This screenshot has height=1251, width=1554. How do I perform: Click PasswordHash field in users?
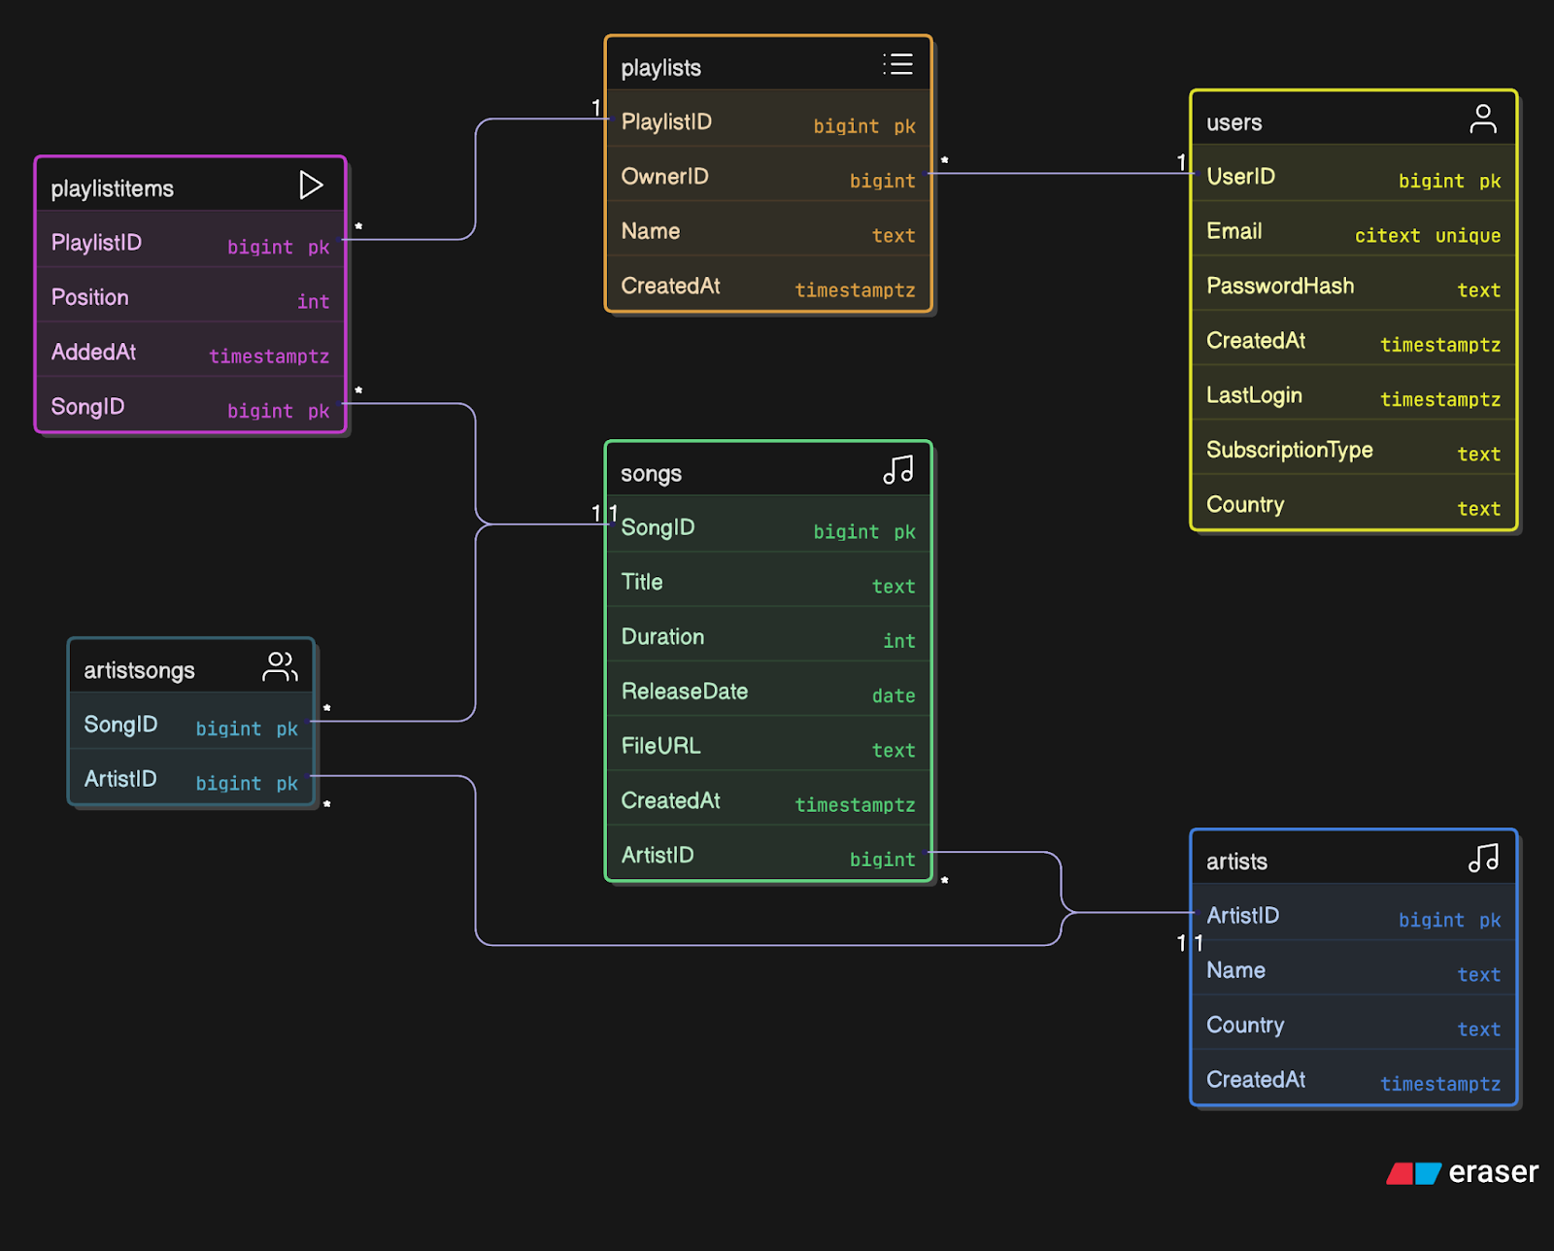point(1354,284)
